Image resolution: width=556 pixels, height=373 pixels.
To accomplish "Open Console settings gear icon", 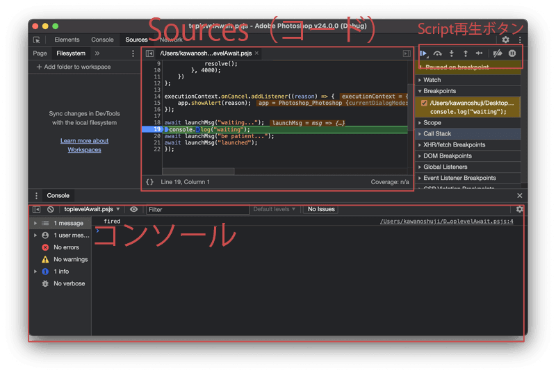I will pyautogui.click(x=519, y=209).
